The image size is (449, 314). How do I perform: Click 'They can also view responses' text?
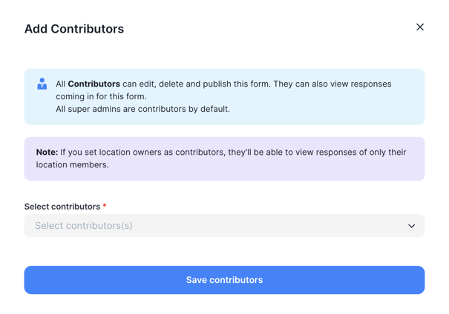tap(332, 84)
